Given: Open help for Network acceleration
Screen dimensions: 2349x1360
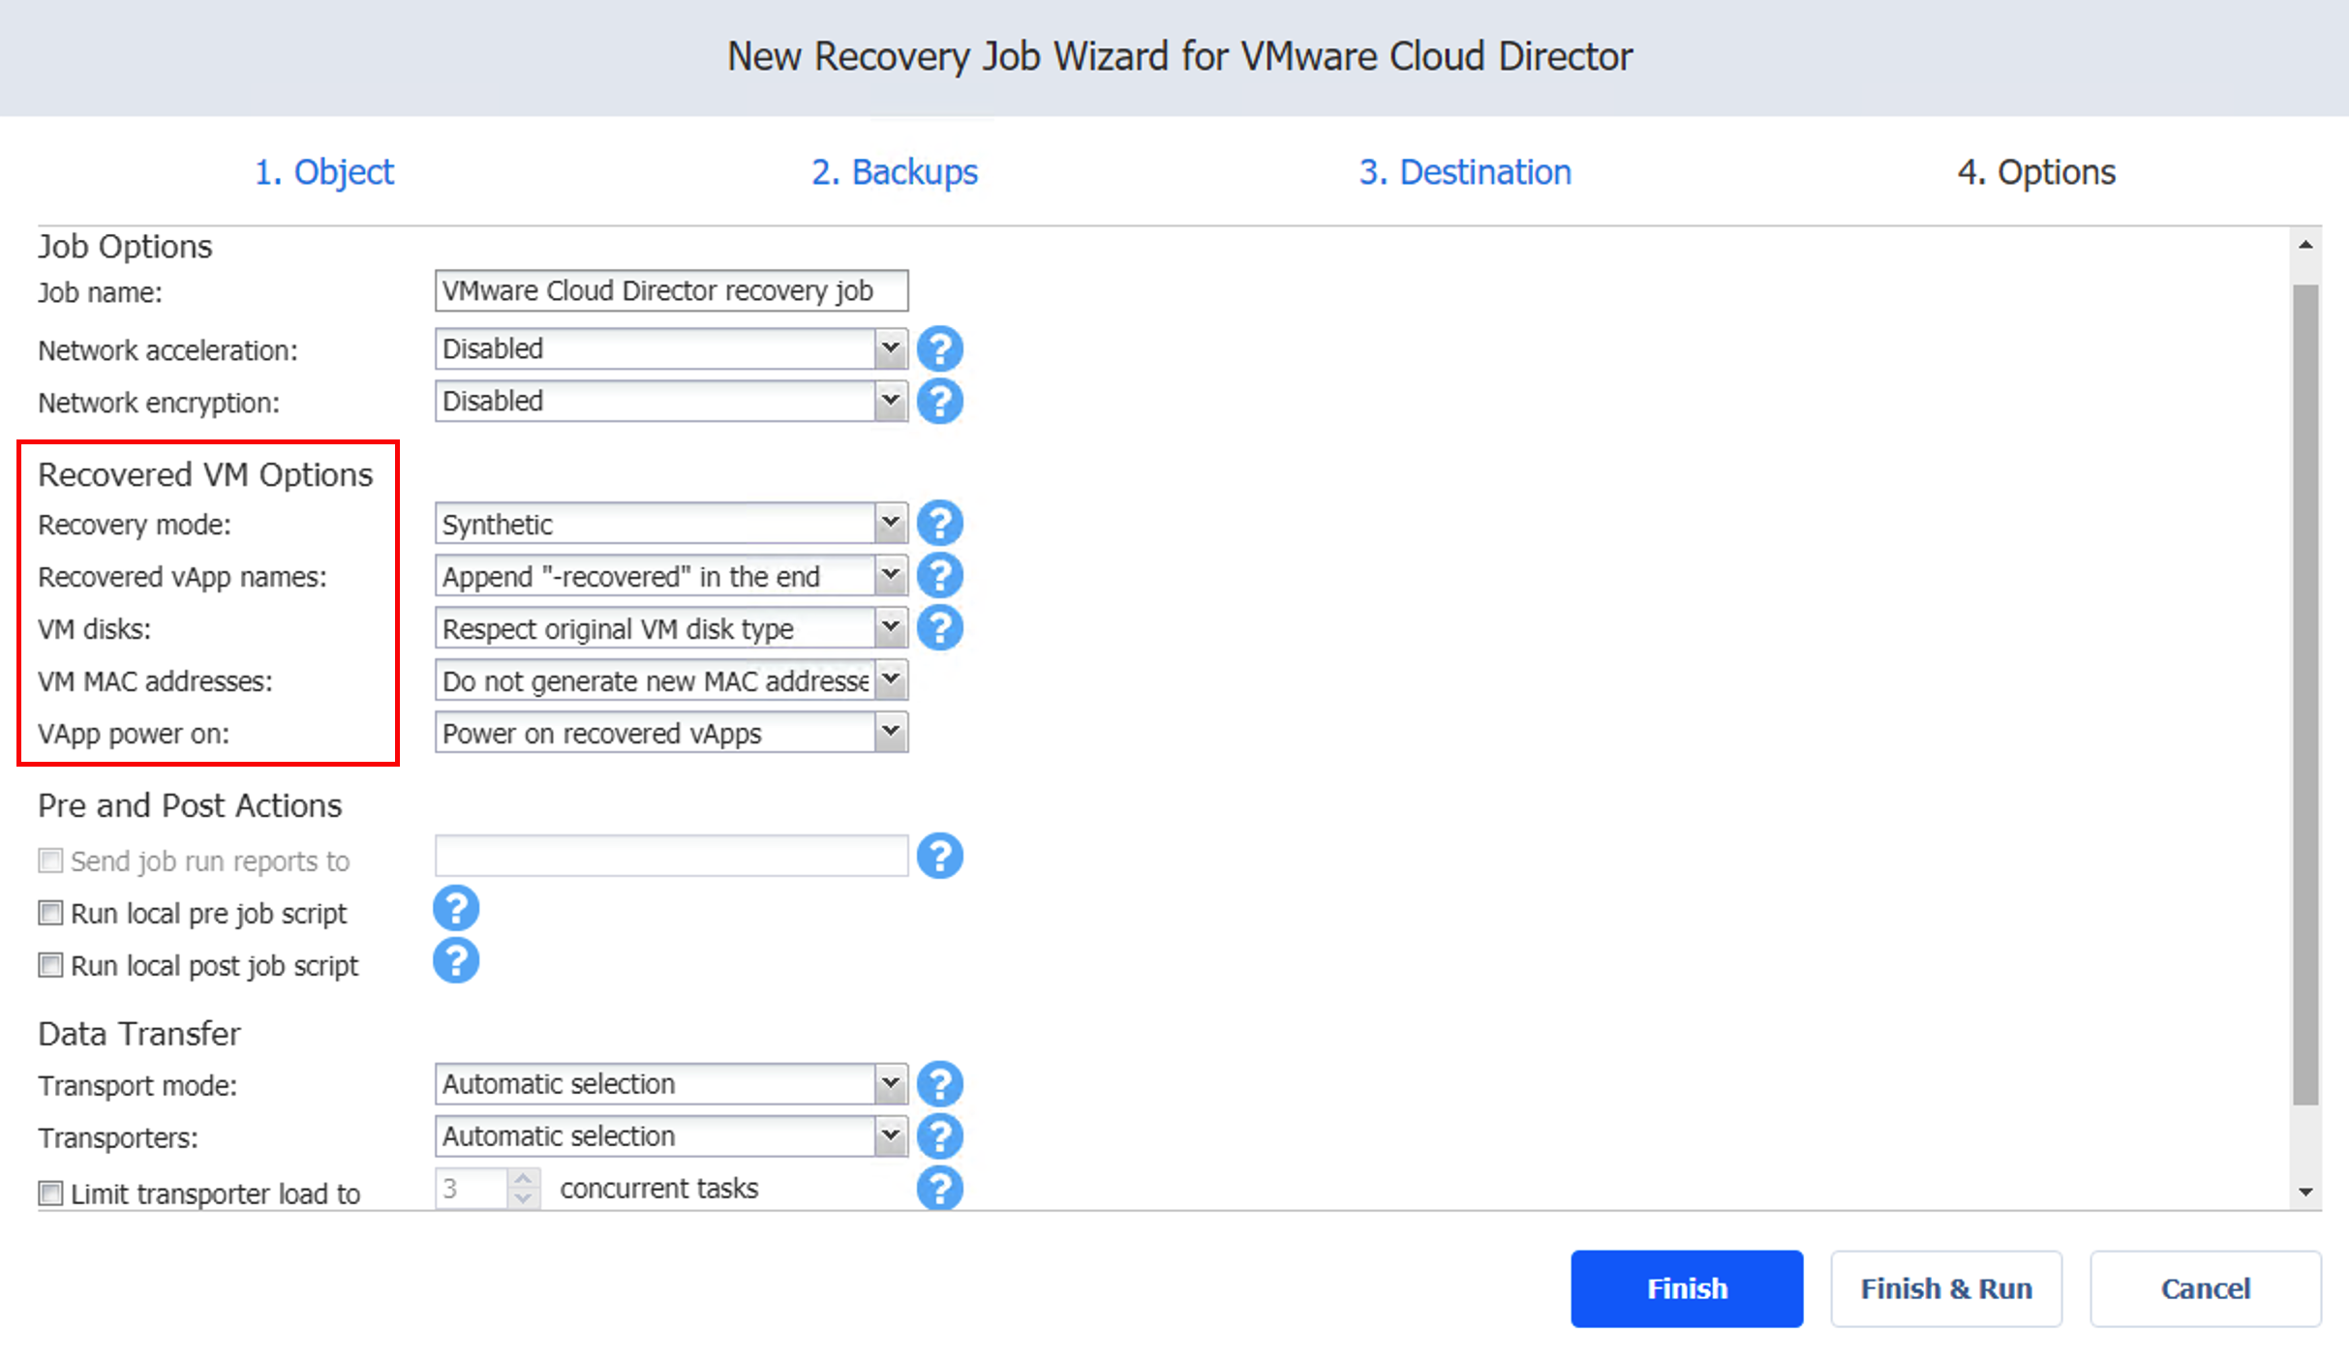Looking at the screenshot, I should (939, 348).
